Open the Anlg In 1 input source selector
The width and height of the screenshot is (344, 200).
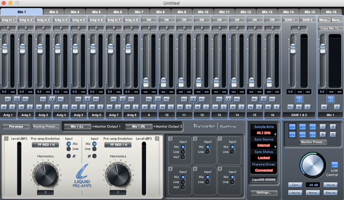8,20
